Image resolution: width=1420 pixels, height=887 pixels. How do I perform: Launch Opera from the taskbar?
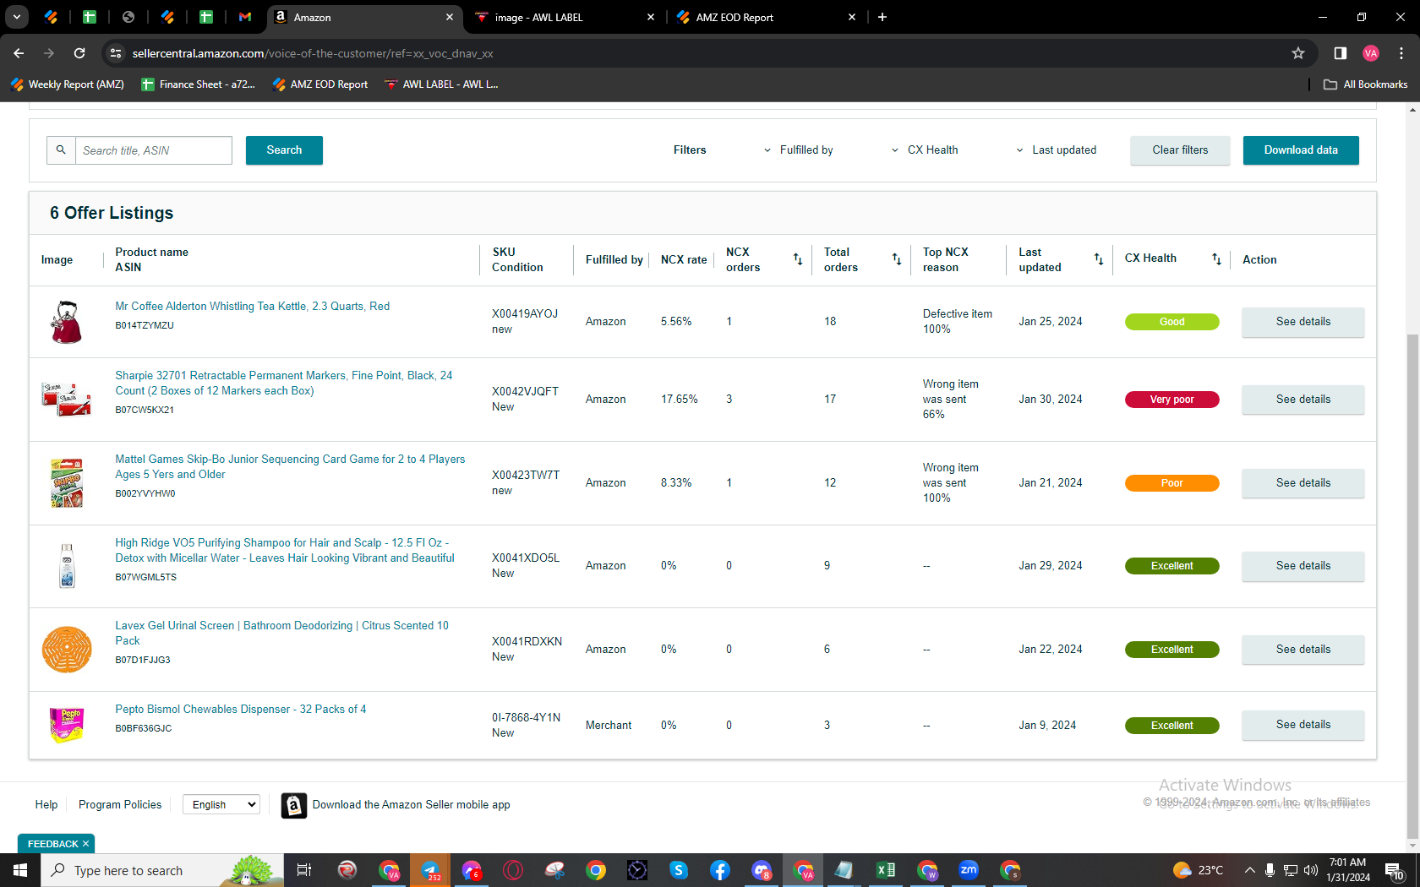(513, 870)
